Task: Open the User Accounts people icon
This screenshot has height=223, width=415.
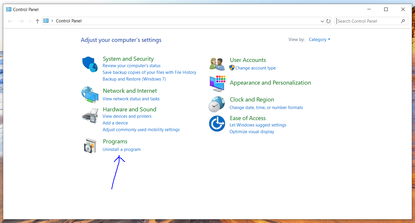Action: [x=217, y=64]
